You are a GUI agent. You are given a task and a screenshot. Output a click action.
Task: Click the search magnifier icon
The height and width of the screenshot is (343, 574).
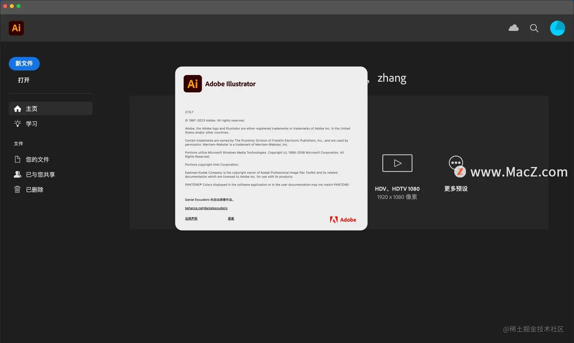tap(534, 28)
